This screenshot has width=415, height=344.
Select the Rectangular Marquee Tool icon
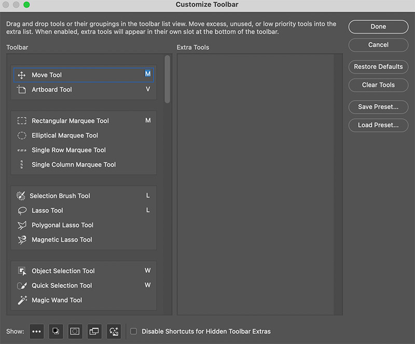(x=22, y=120)
